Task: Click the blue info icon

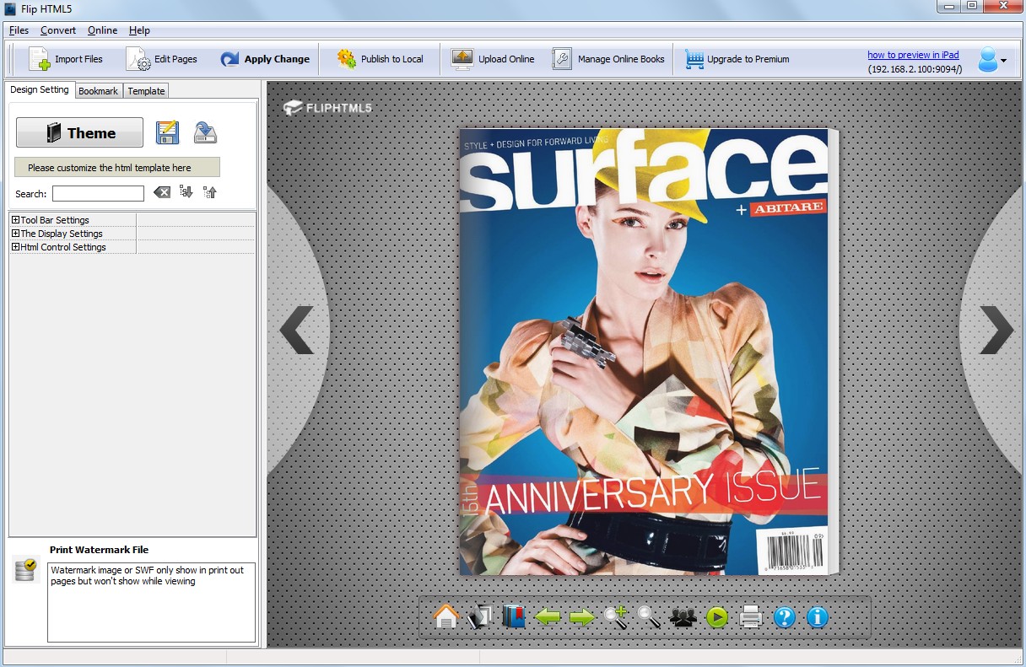Action: 818,617
